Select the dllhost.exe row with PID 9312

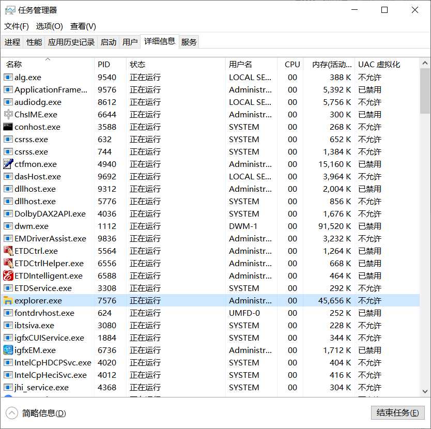(x=210, y=189)
